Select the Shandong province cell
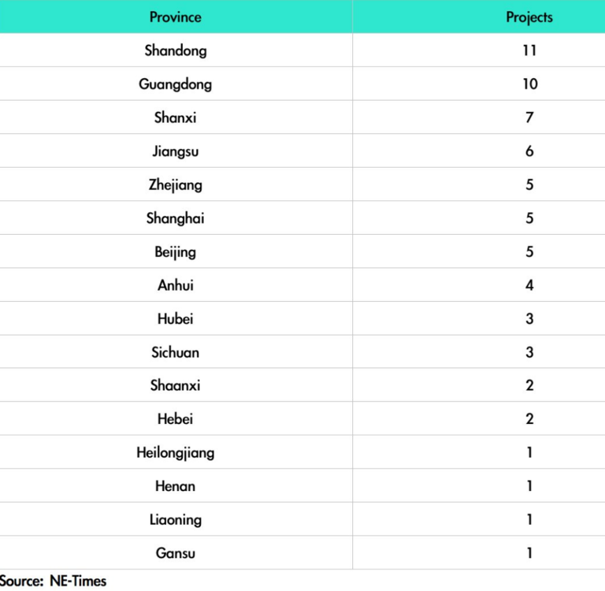The image size is (605, 591). (176, 50)
